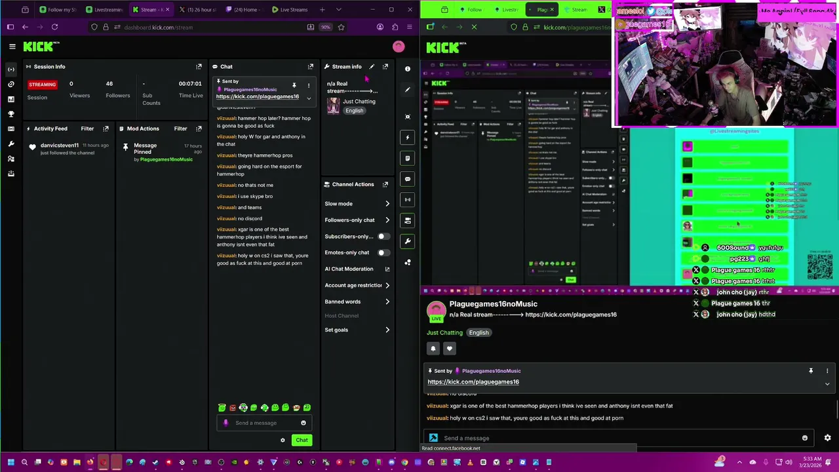Image resolution: width=839 pixels, height=472 pixels.
Task: Open the wrench settings icon in sidebar
Action: tap(11, 144)
